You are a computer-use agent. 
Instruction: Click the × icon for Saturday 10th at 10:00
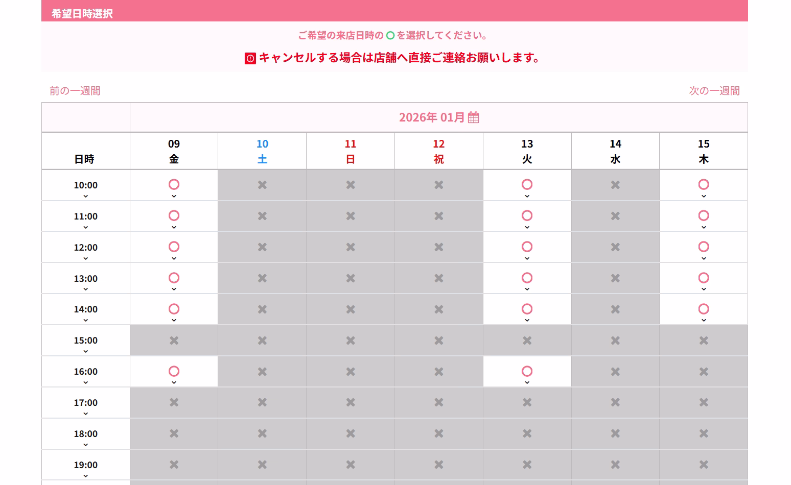(262, 185)
